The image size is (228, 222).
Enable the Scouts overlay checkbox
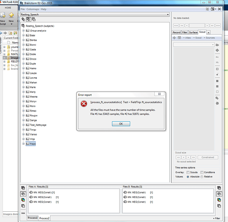tap(188, 172)
